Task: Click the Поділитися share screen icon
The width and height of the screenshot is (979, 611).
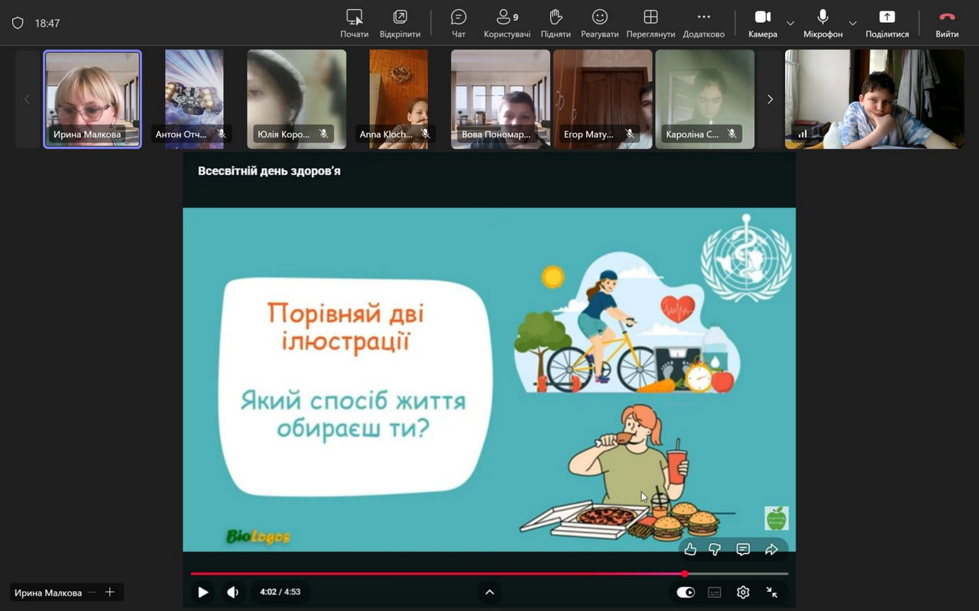Action: click(887, 23)
